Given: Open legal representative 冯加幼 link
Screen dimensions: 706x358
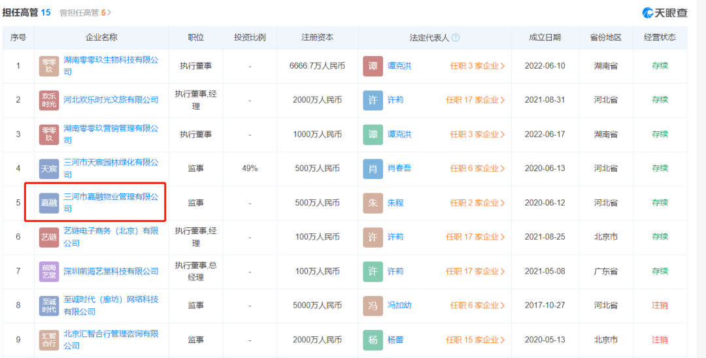Looking at the screenshot, I should click(x=399, y=306).
